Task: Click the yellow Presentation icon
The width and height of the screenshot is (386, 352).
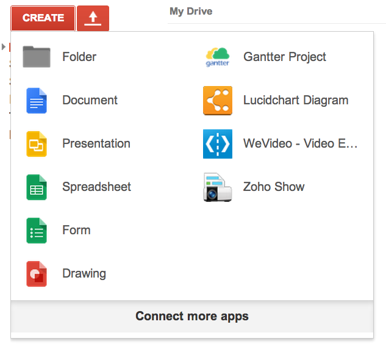Action: (x=37, y=144)
